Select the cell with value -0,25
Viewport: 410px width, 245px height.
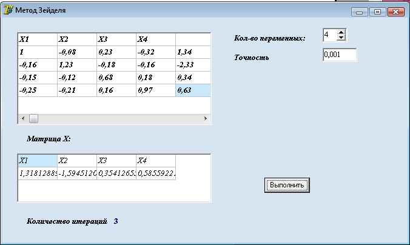(x=38, y=90)
